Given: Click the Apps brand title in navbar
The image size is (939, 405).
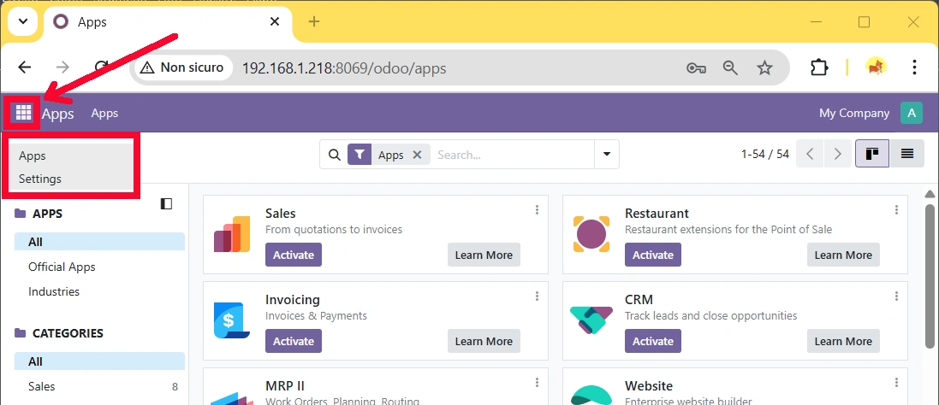Looking at the screenshot, I should click(58, 114).
